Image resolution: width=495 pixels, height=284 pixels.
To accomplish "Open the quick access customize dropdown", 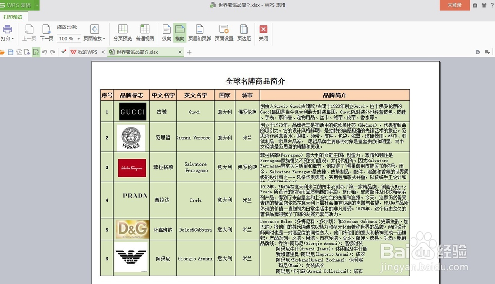I will (x=63, y=52).
